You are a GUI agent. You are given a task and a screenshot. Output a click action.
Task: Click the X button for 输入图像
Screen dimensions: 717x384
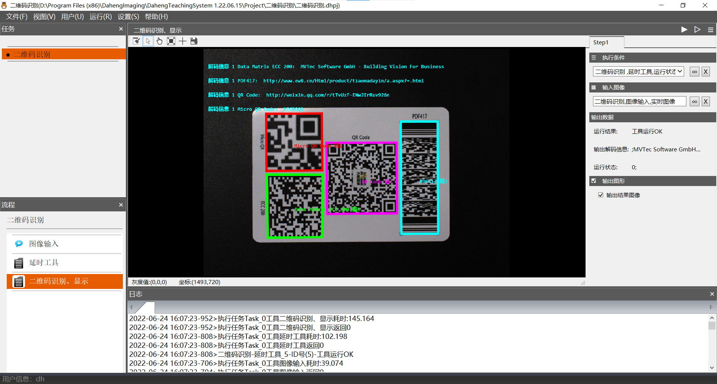point(706,101)
